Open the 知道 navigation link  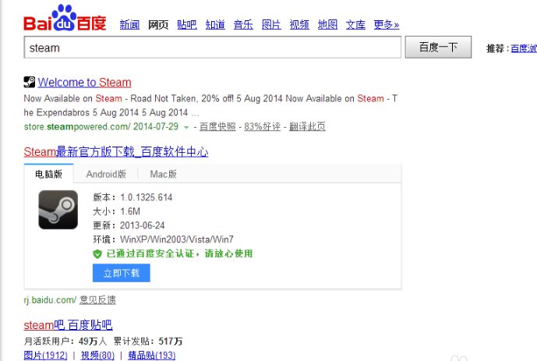(215, 25)
